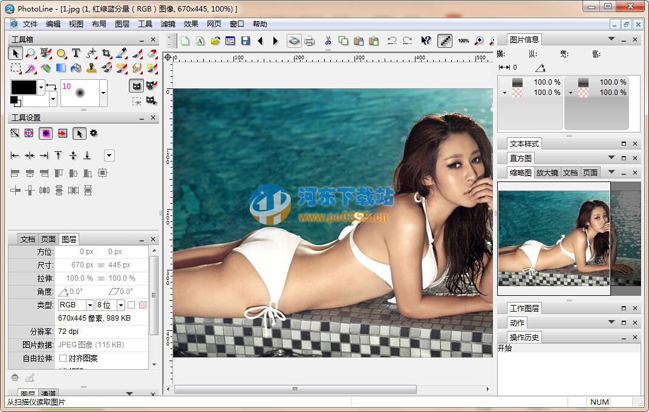Screen dimensions: 649x412
Task: Enable the 对齐图案 checkbox
Action: tap(63, 358)
